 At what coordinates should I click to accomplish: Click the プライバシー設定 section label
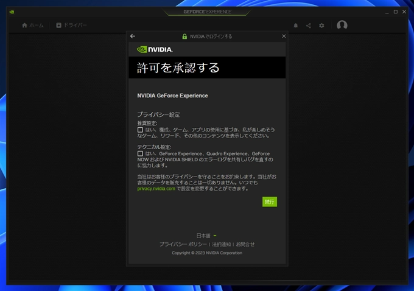(158, 114)
